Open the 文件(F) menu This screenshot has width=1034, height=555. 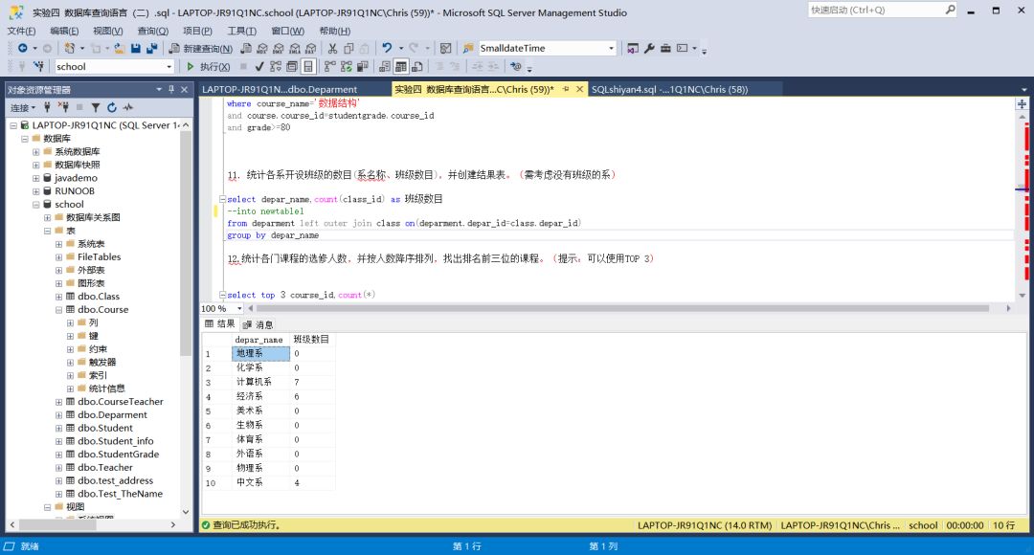(x=21, y=31)
